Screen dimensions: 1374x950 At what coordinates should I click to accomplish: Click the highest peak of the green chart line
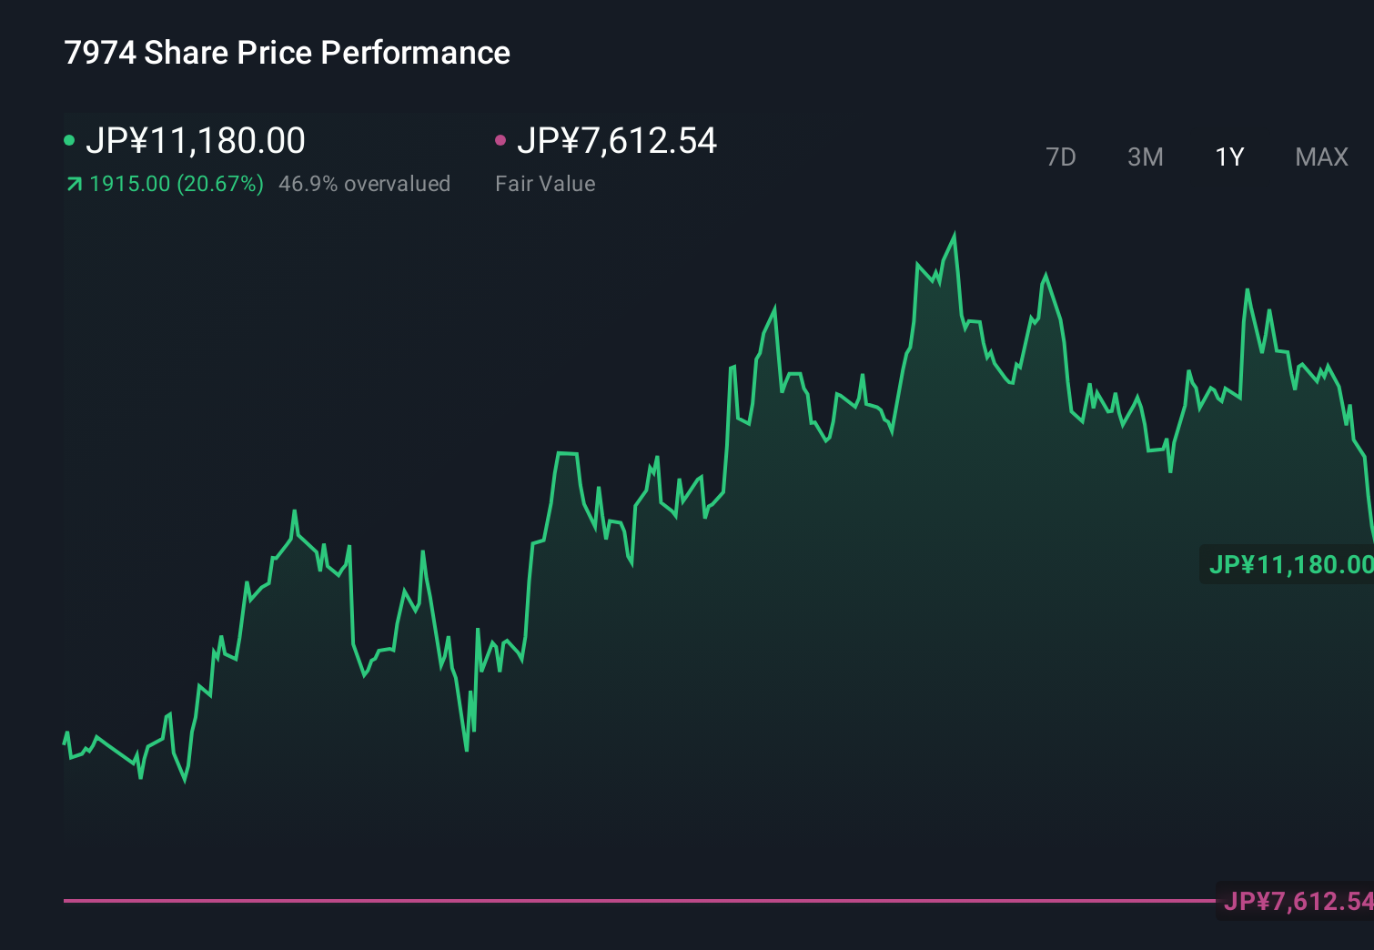pos(954,233)
